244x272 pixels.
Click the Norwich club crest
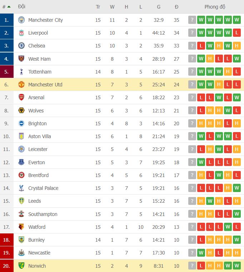click(21, 266)
